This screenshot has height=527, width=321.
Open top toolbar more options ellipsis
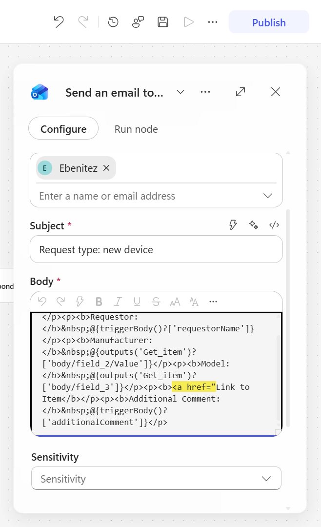pos(213,22)
